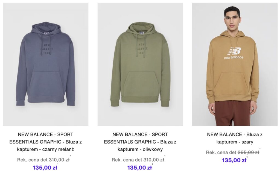Click the crossed-out 265,00 zł price

(248, 152)
